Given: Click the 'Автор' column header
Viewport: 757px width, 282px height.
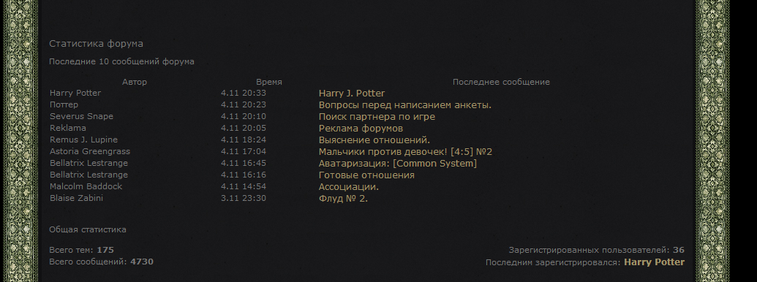Looking at the screenshot, I should tap(135, 82).
